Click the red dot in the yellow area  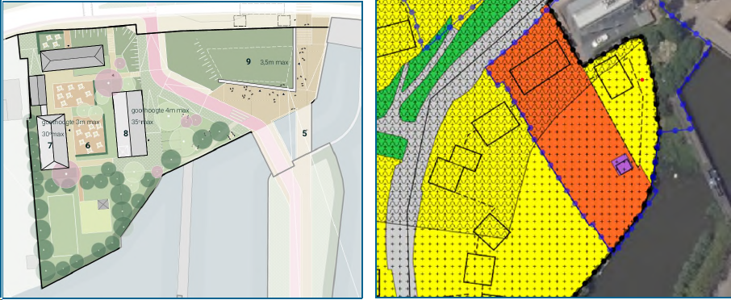(642, 80)
